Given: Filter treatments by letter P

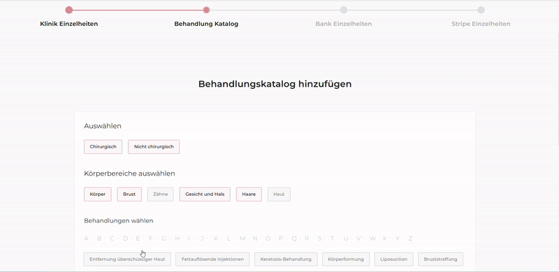Looking at the screenshot, I should (x=281, y=238).
